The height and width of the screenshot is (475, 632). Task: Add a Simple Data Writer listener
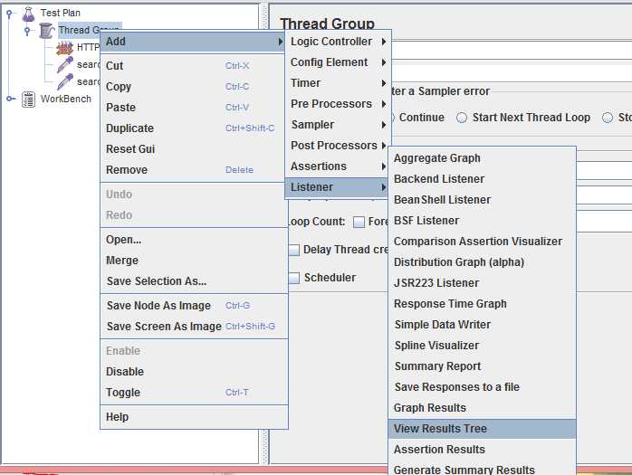(x=482, y=325)
